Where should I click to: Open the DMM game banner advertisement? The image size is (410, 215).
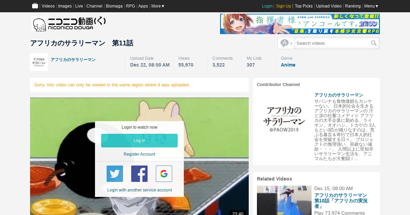(300, 24)
